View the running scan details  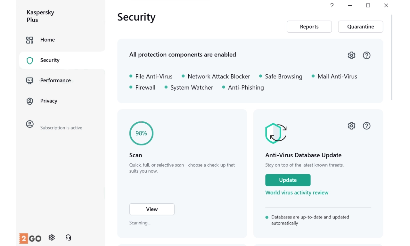(152, 209)
